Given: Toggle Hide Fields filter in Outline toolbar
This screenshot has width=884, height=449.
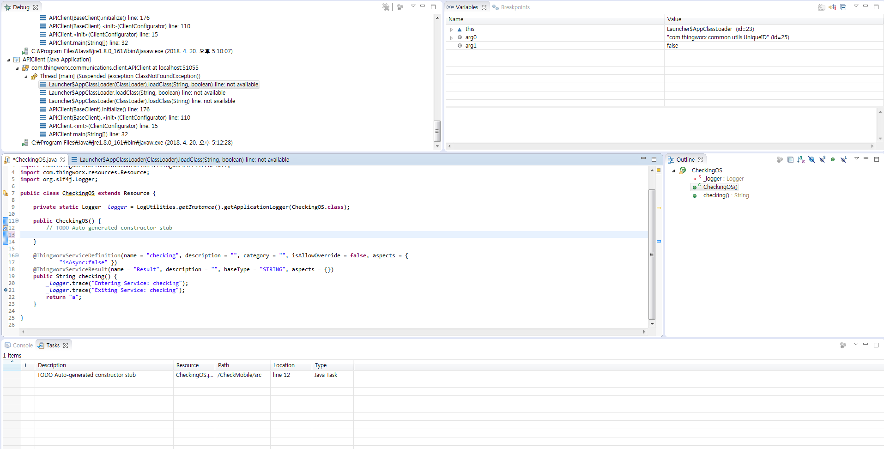Looking at the screenshot, I should coord(811,159).
